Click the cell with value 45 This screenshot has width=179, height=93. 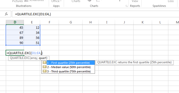click(x=15, y=27)
